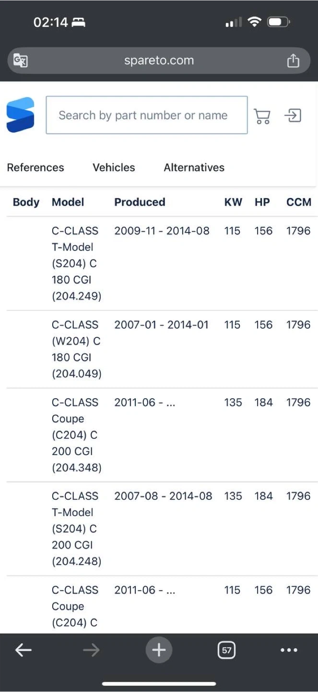Image resolution: width=318 pixels, height=692 pixels.
Task: Select the Alternatives tab
Action: coord(194,167)
